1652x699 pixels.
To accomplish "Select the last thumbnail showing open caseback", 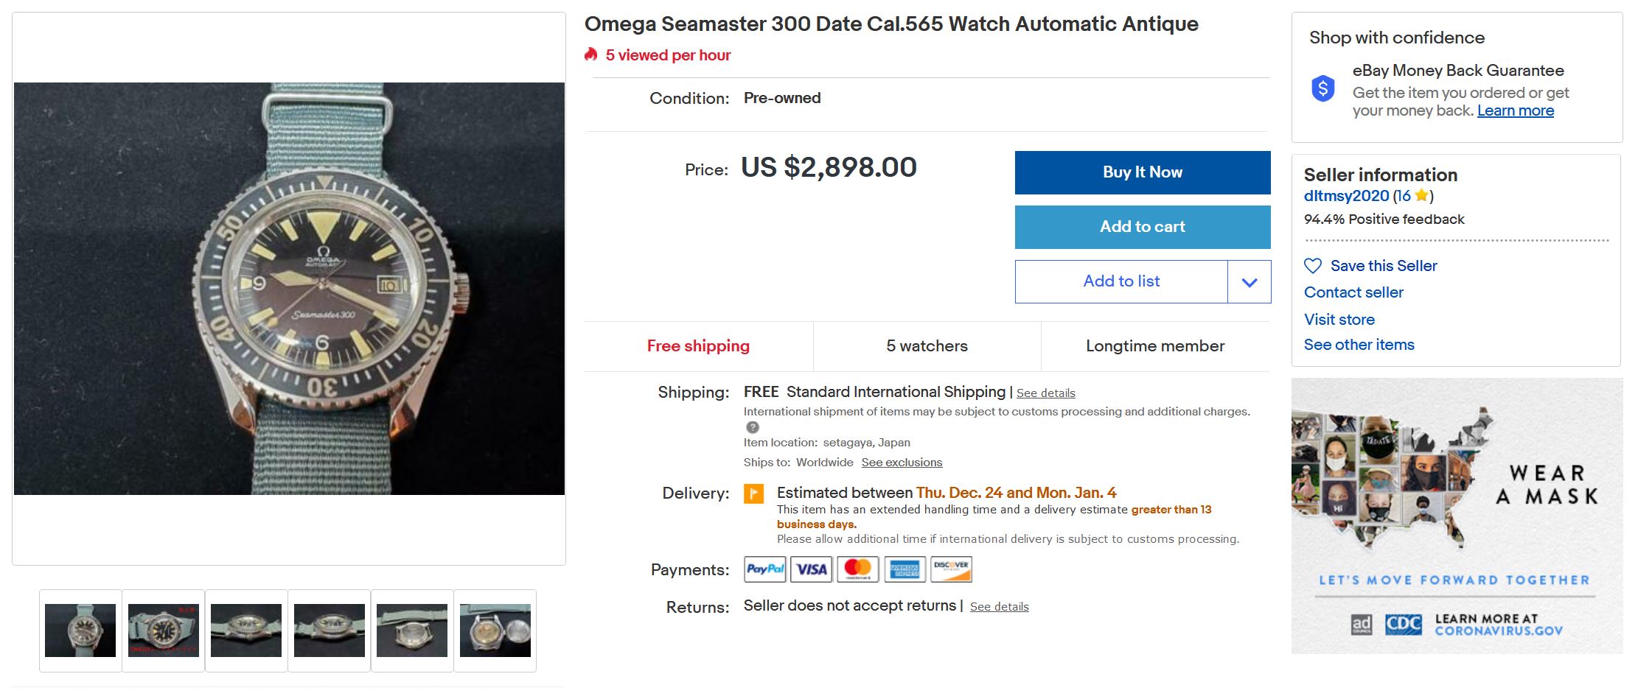I will coord(495,630).
